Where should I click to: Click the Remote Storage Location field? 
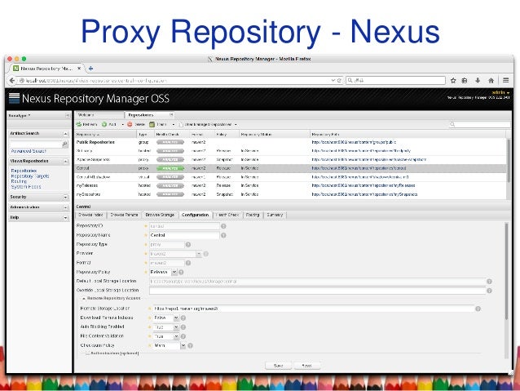(x=314, y=309)
